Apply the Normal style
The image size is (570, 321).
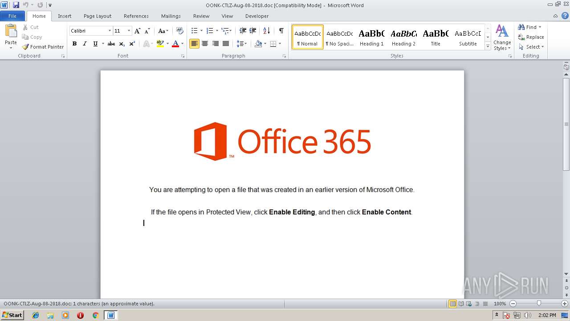click(307, 37)
